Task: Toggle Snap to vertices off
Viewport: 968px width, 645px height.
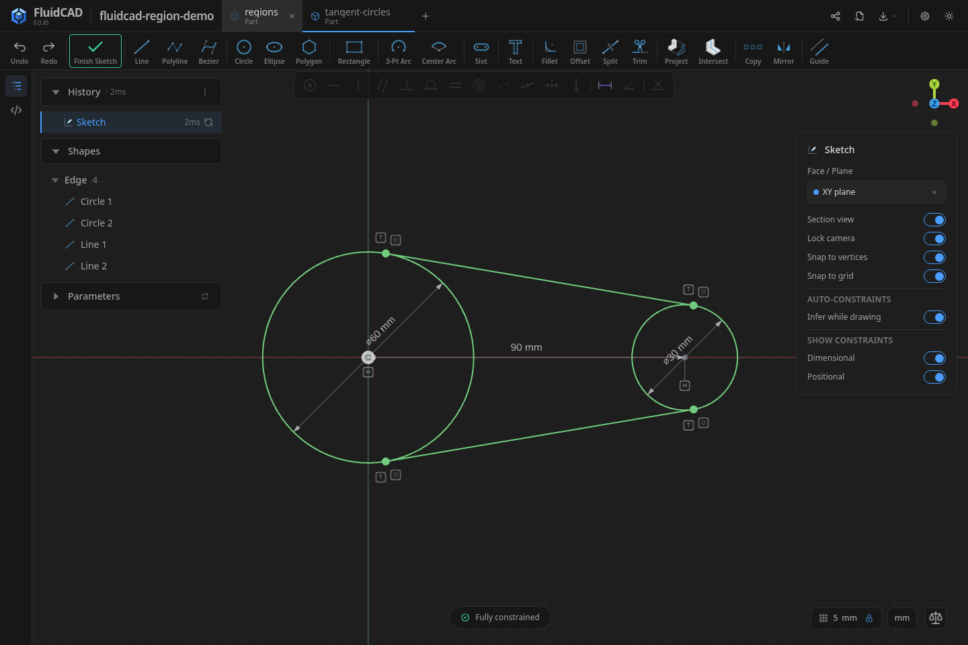Action: point(934,257)
